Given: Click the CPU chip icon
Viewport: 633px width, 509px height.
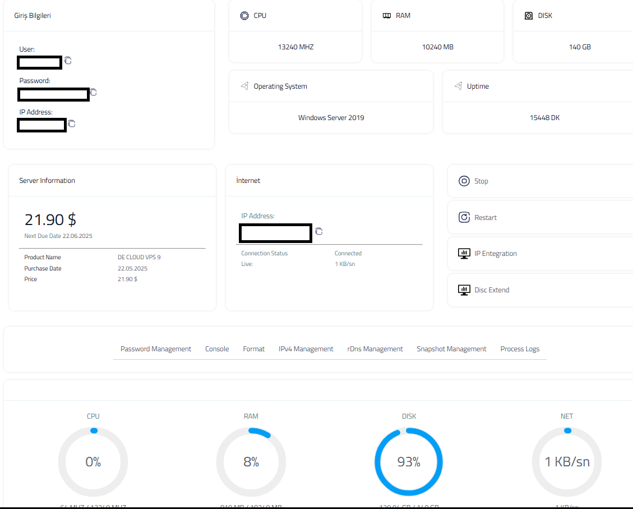Looking at the screenshot, I should tap(244, 16).
